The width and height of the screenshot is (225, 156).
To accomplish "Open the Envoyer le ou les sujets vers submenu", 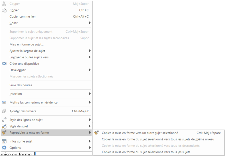I will pos(90,57).
